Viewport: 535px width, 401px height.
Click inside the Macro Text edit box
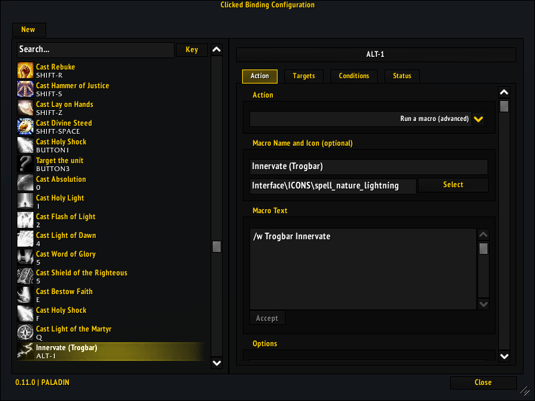(x=363, y=269)
